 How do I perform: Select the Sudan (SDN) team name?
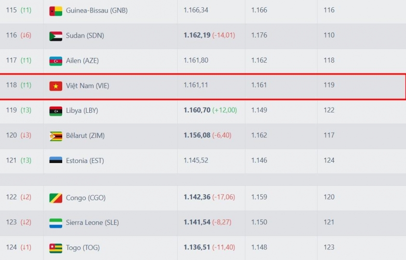[85, 36]
